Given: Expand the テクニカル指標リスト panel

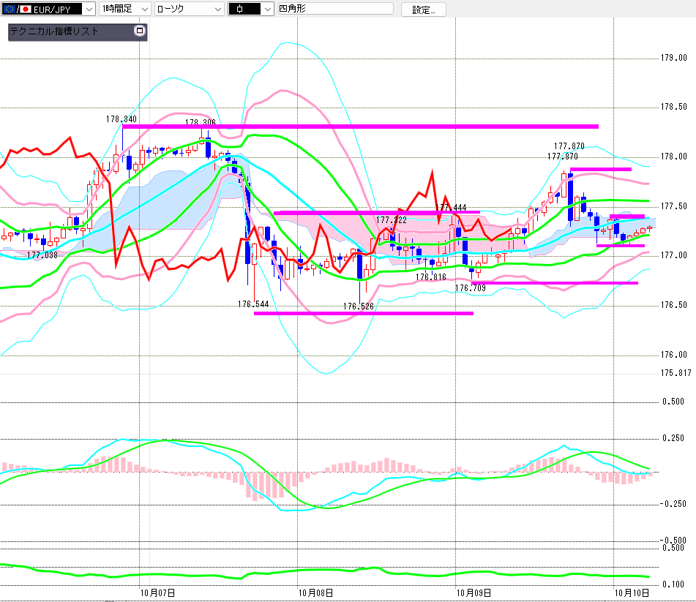Looking at the screenshot, I should click(140, 31).
